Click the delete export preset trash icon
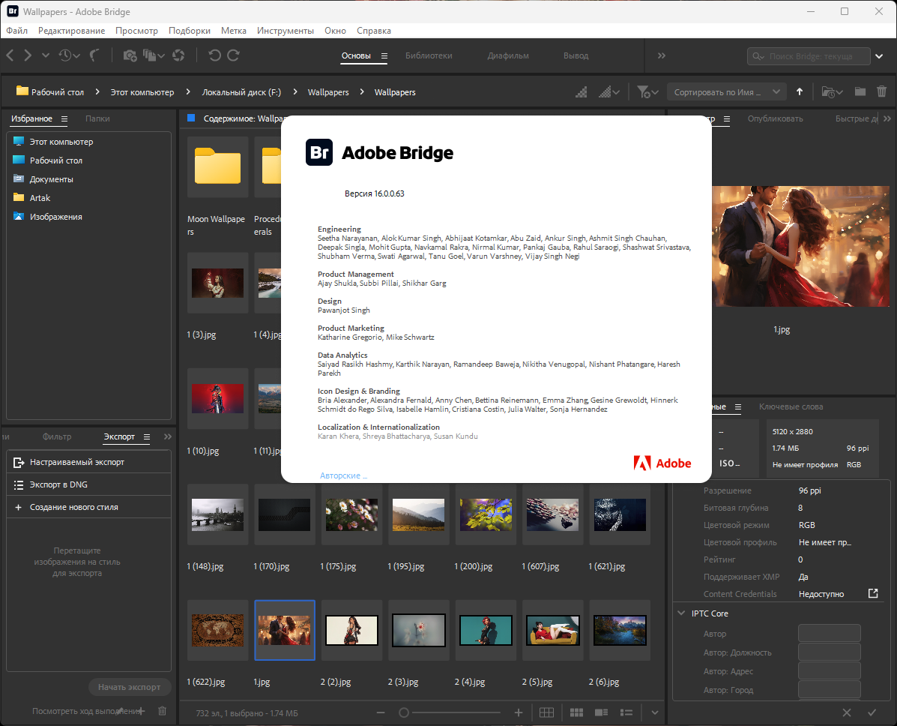Viewport: 897px width, 726px height. point(163,710)
